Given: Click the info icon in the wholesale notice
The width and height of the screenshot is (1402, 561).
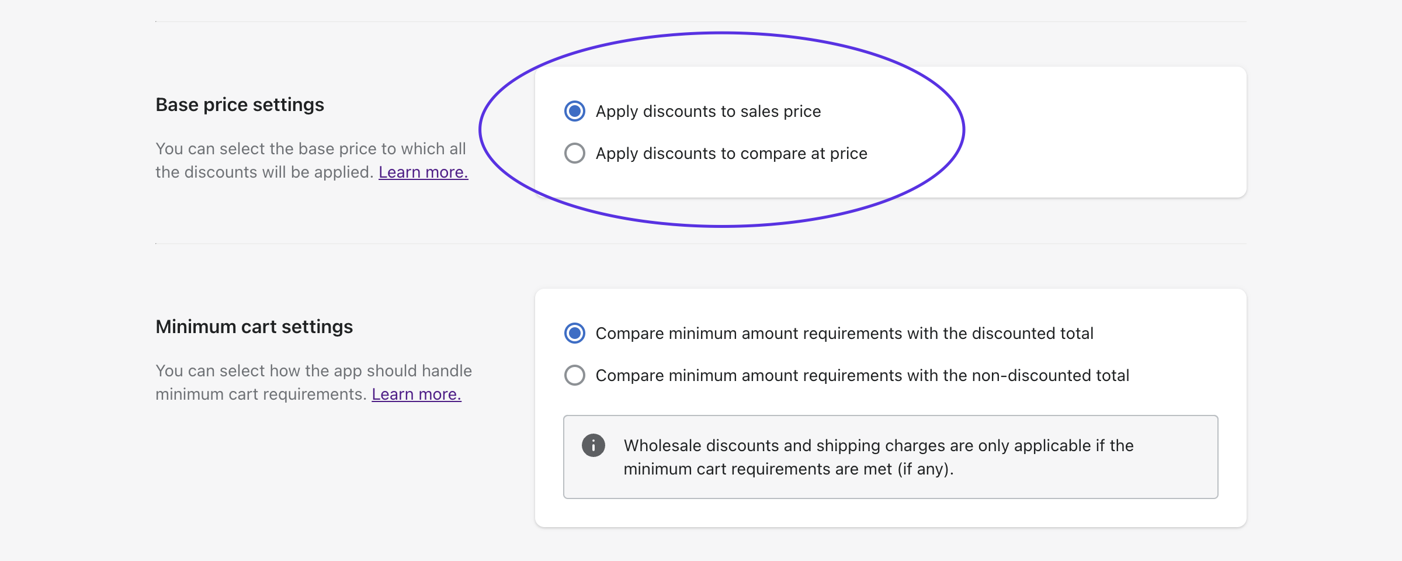Looking at the screenshot, I should click(593, 445).
